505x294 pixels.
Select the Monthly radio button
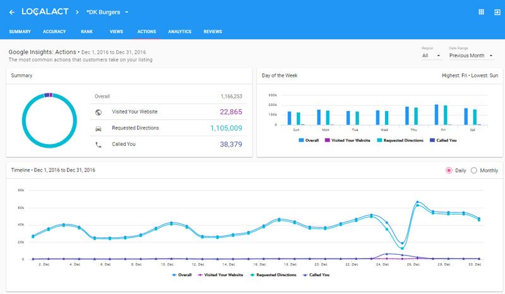(x=474, y=170)
